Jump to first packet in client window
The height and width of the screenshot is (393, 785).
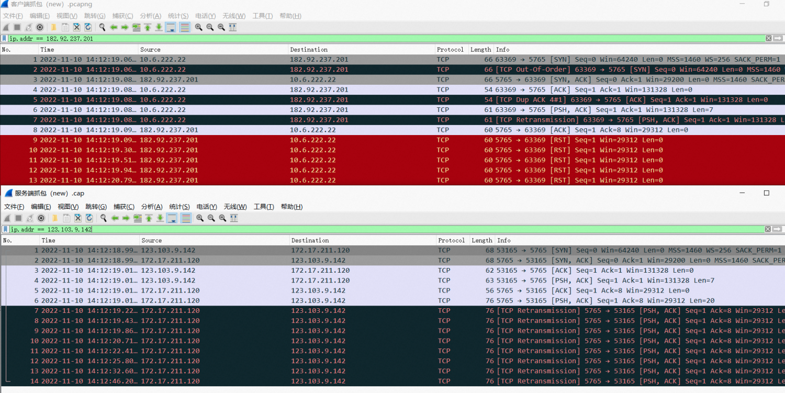148,27
